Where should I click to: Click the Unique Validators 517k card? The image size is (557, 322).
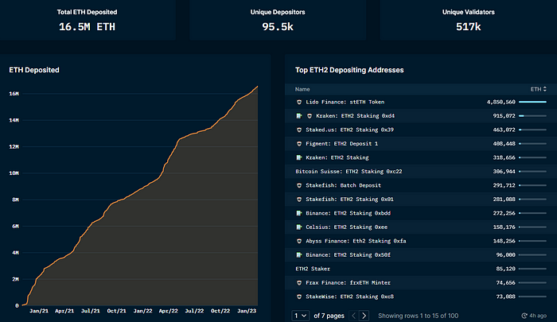tap(468, 20)
